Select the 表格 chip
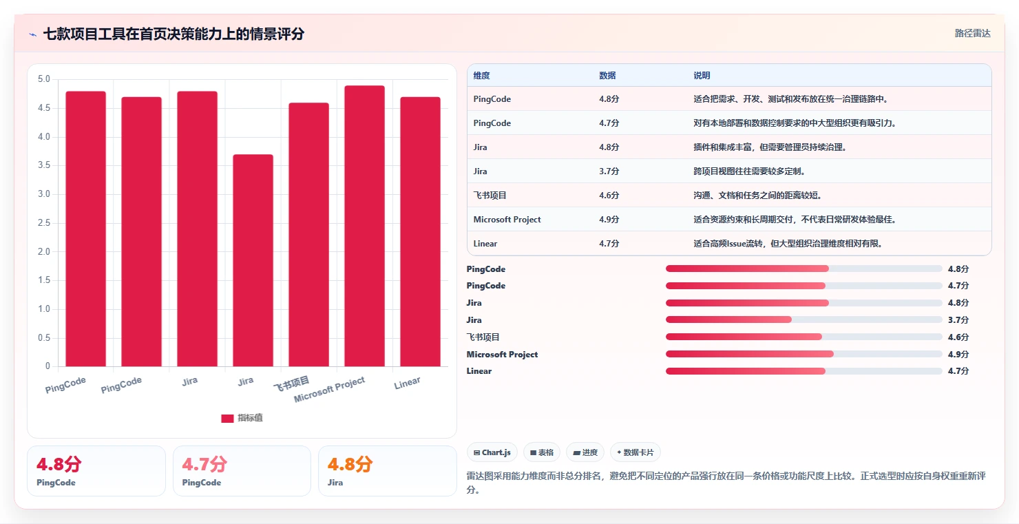 (542, 452)
